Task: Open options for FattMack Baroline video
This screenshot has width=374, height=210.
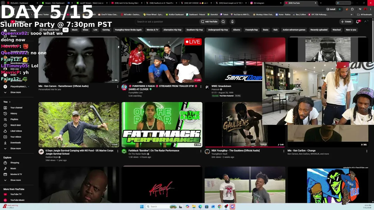Action: 201,151
